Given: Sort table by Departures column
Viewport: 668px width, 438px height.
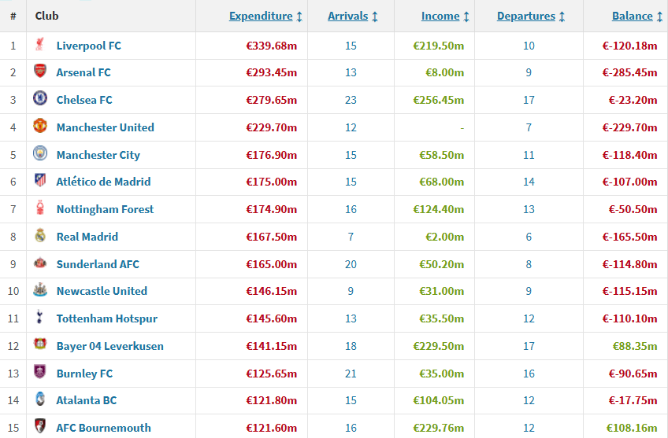Looking at the screenshot, I should [525, 16].
